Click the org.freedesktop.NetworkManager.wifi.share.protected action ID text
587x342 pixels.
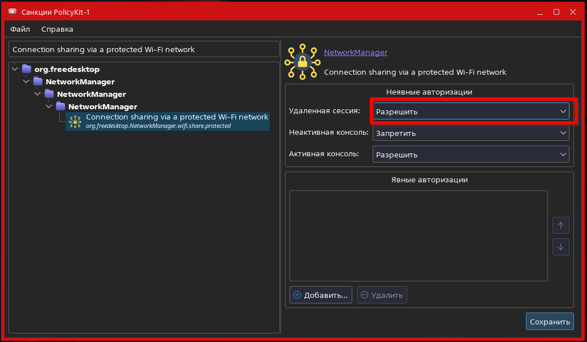pyautogui.click(x=158, y=126)
